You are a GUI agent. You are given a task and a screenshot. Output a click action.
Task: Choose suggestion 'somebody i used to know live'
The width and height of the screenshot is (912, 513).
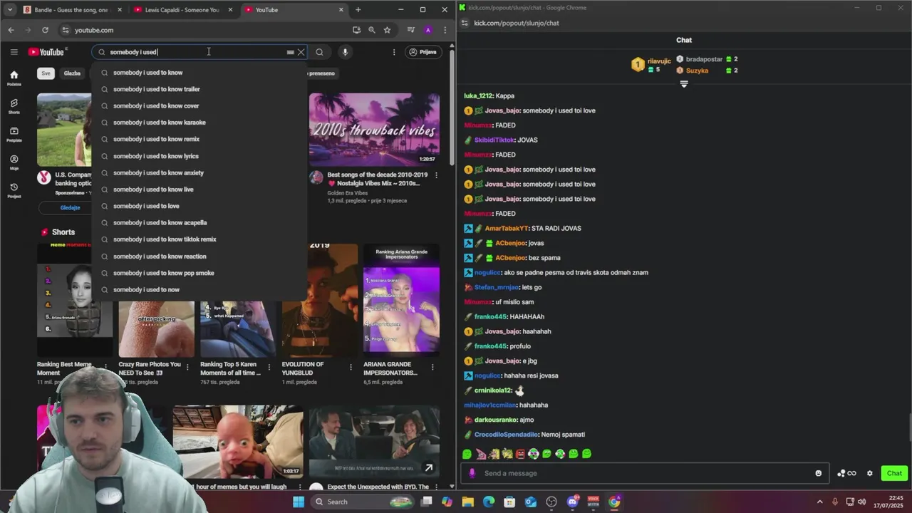click(199, 190)
